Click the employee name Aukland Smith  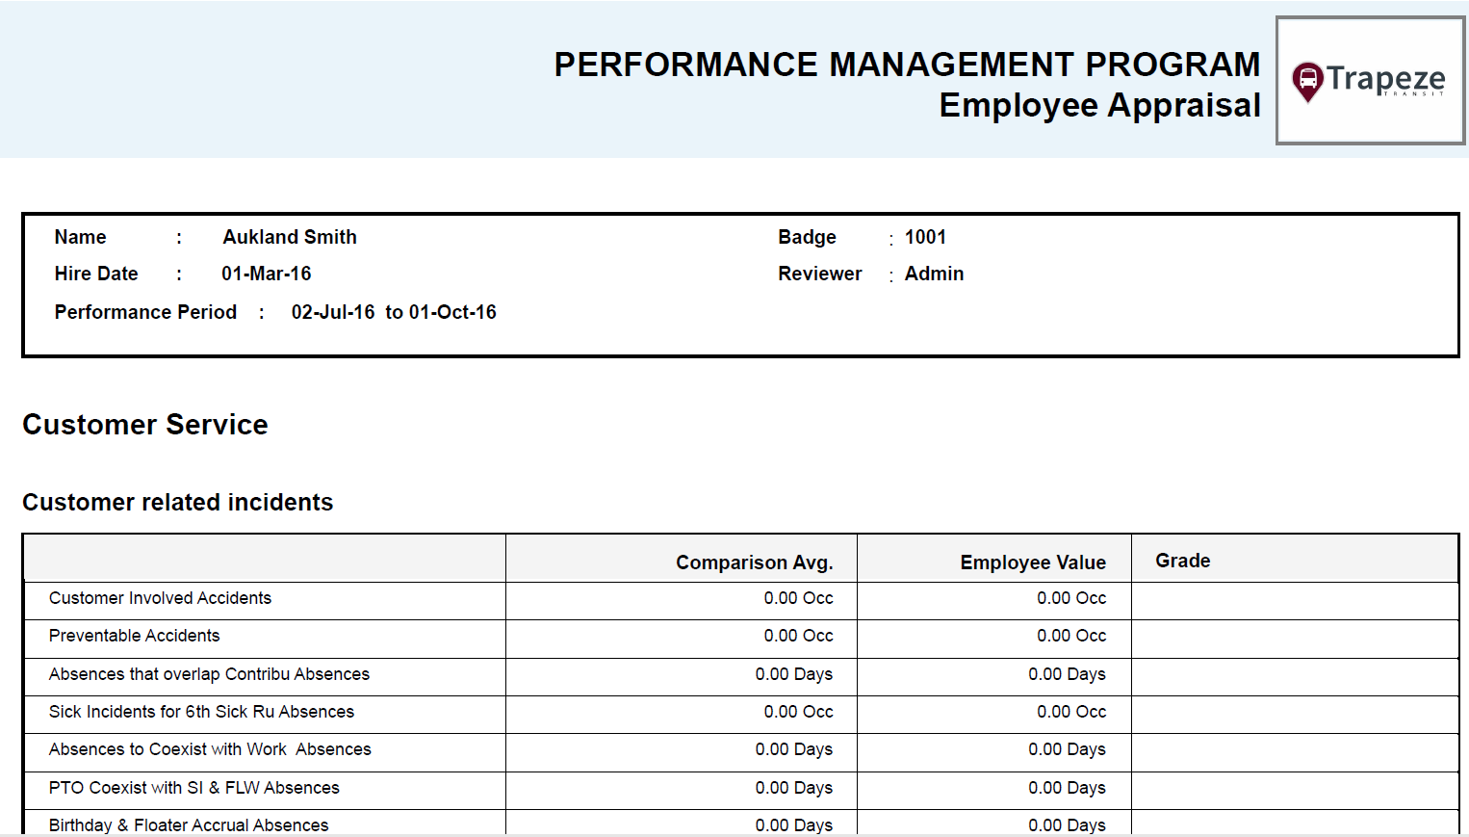point(290,237)
